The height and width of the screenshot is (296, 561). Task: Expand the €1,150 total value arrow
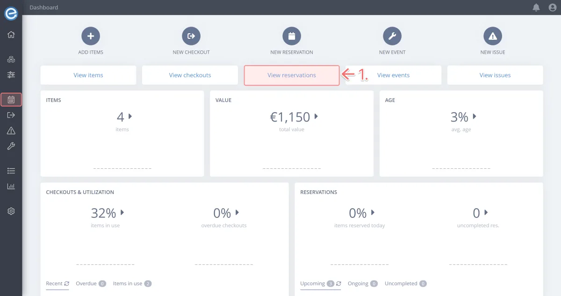click(x=316, y=116)
